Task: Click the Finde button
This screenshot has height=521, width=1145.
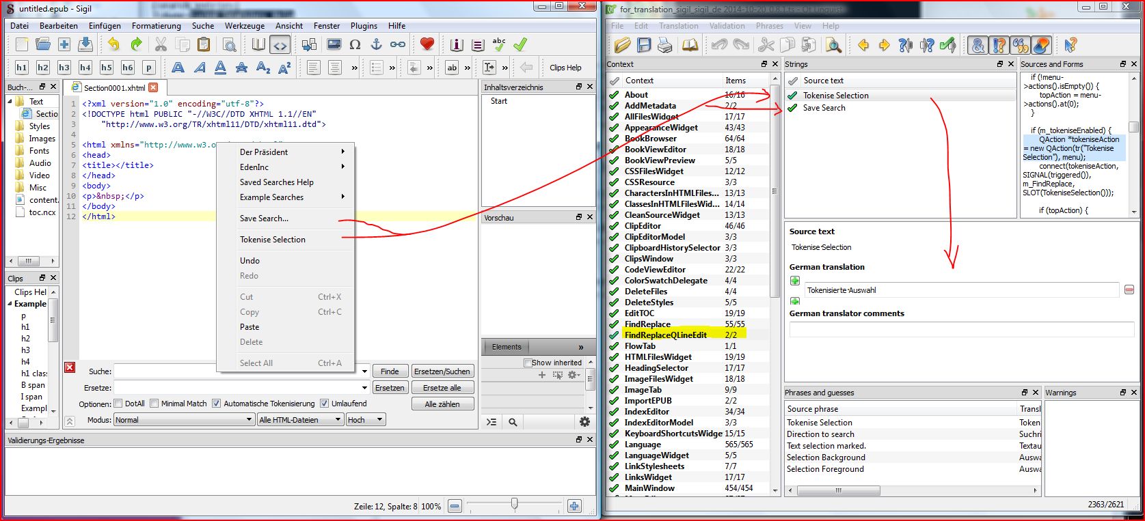Action: [x=390, y=371]
